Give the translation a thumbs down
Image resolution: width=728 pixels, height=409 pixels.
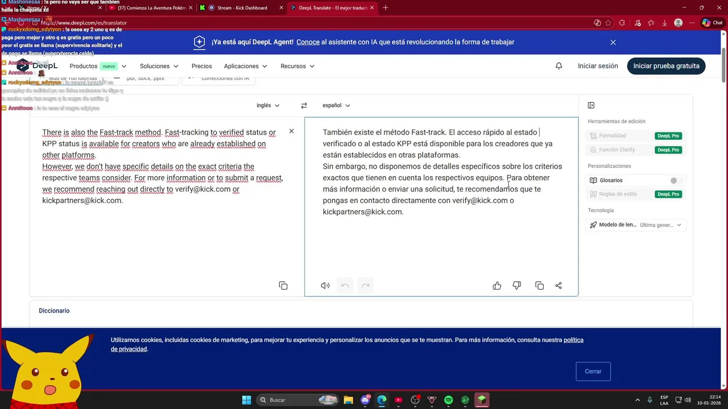point(517,286)
